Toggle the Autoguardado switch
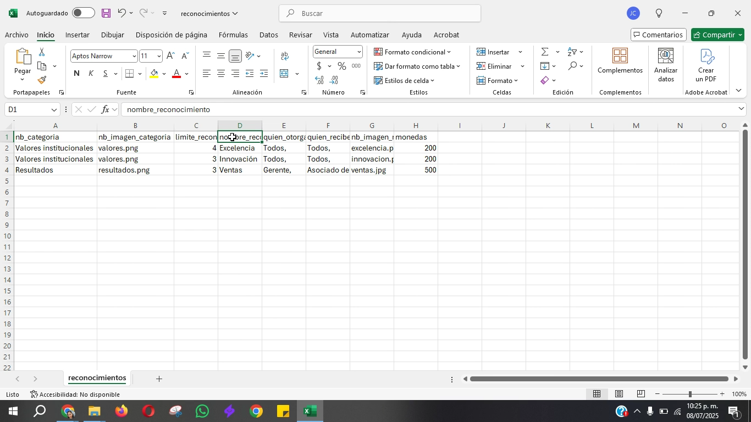 coord(83,13)
